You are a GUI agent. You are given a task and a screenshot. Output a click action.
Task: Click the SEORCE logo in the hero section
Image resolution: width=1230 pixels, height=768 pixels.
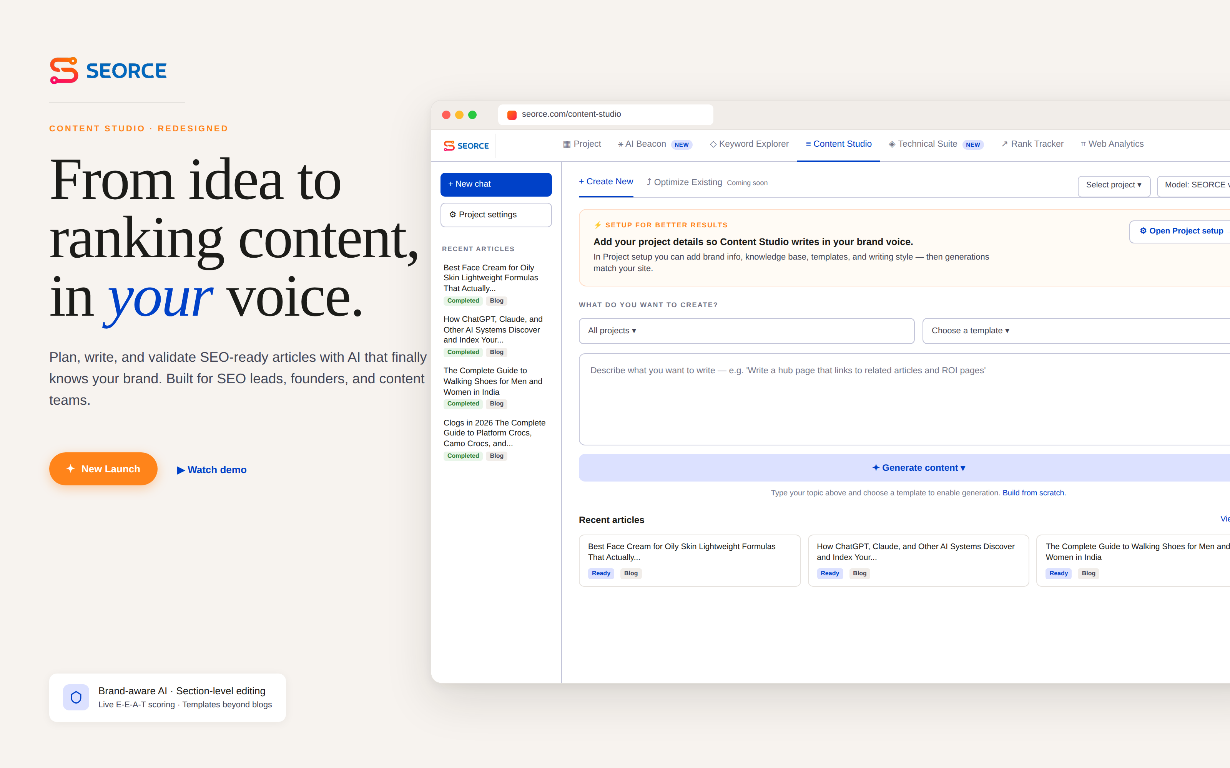108,71
